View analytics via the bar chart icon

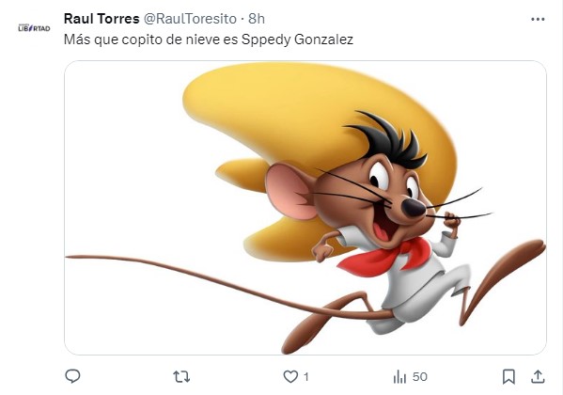pyautogui.click(x=399, y=377)
